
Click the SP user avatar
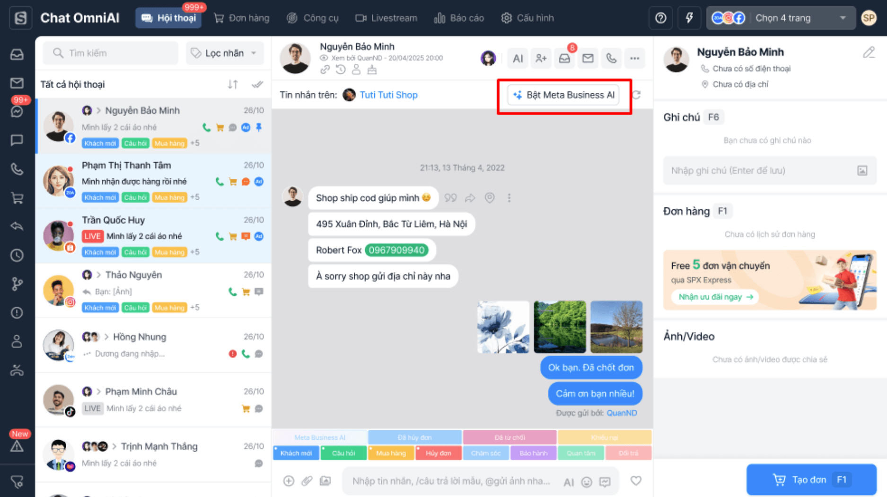click(x=869, y=18)
